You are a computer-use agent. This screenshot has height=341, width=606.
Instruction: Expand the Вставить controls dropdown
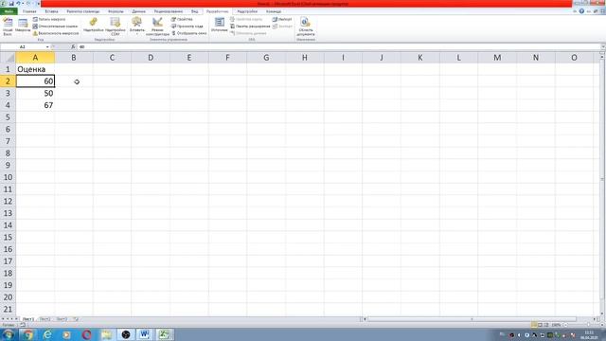click(136, 27)
